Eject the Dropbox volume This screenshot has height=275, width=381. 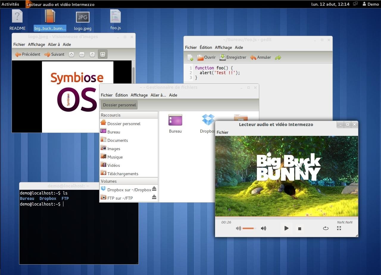tap(154, 188)
